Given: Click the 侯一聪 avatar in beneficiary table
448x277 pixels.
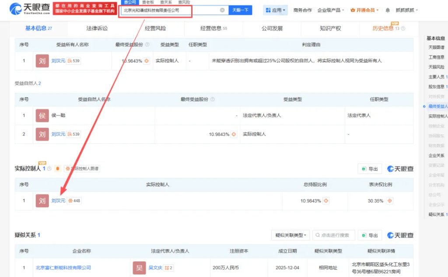Looking at the screenshot, I should [42, 116].
